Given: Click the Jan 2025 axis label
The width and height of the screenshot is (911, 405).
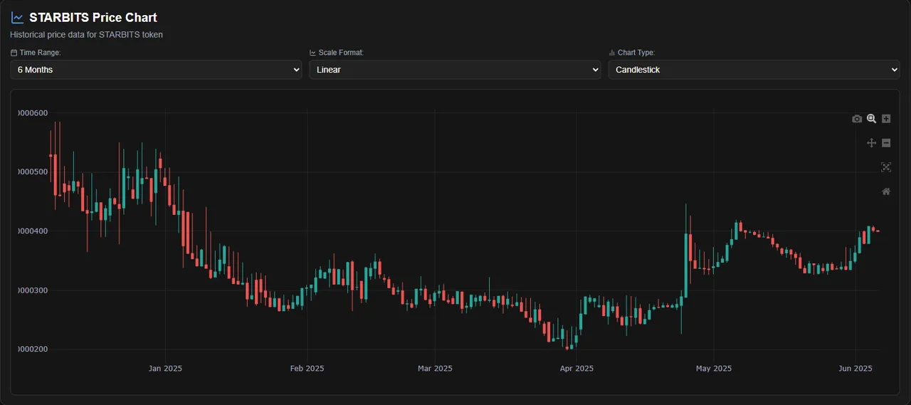Looking at the screenshot, I should click(x=165, y=368).
